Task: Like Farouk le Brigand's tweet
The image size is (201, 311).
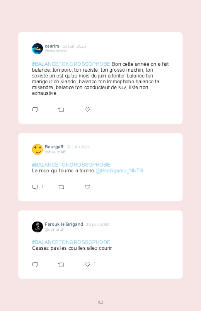Action: pyautogui.click(x=87, y=264)
